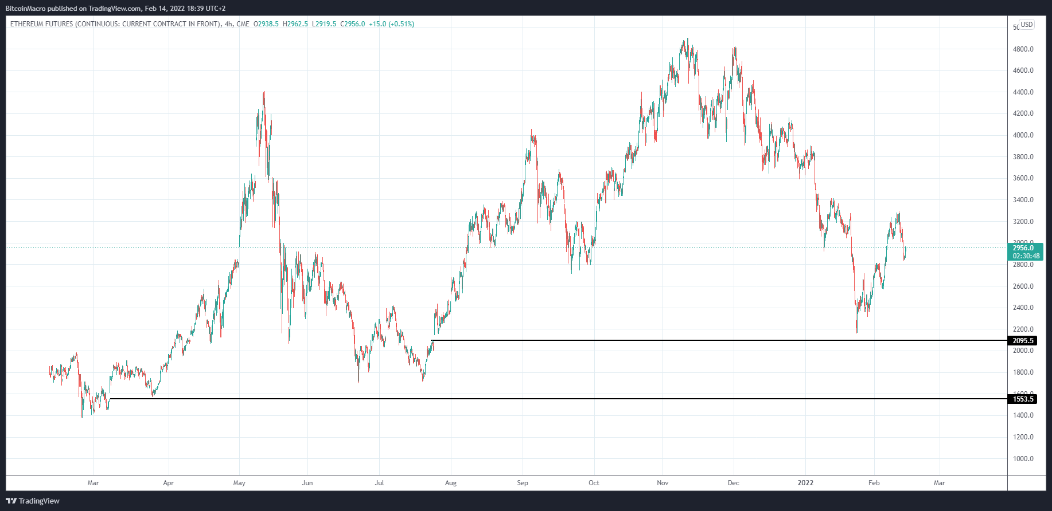Click the 2600.0 price axis label

pyautogui.click(x=1023, y=286)
